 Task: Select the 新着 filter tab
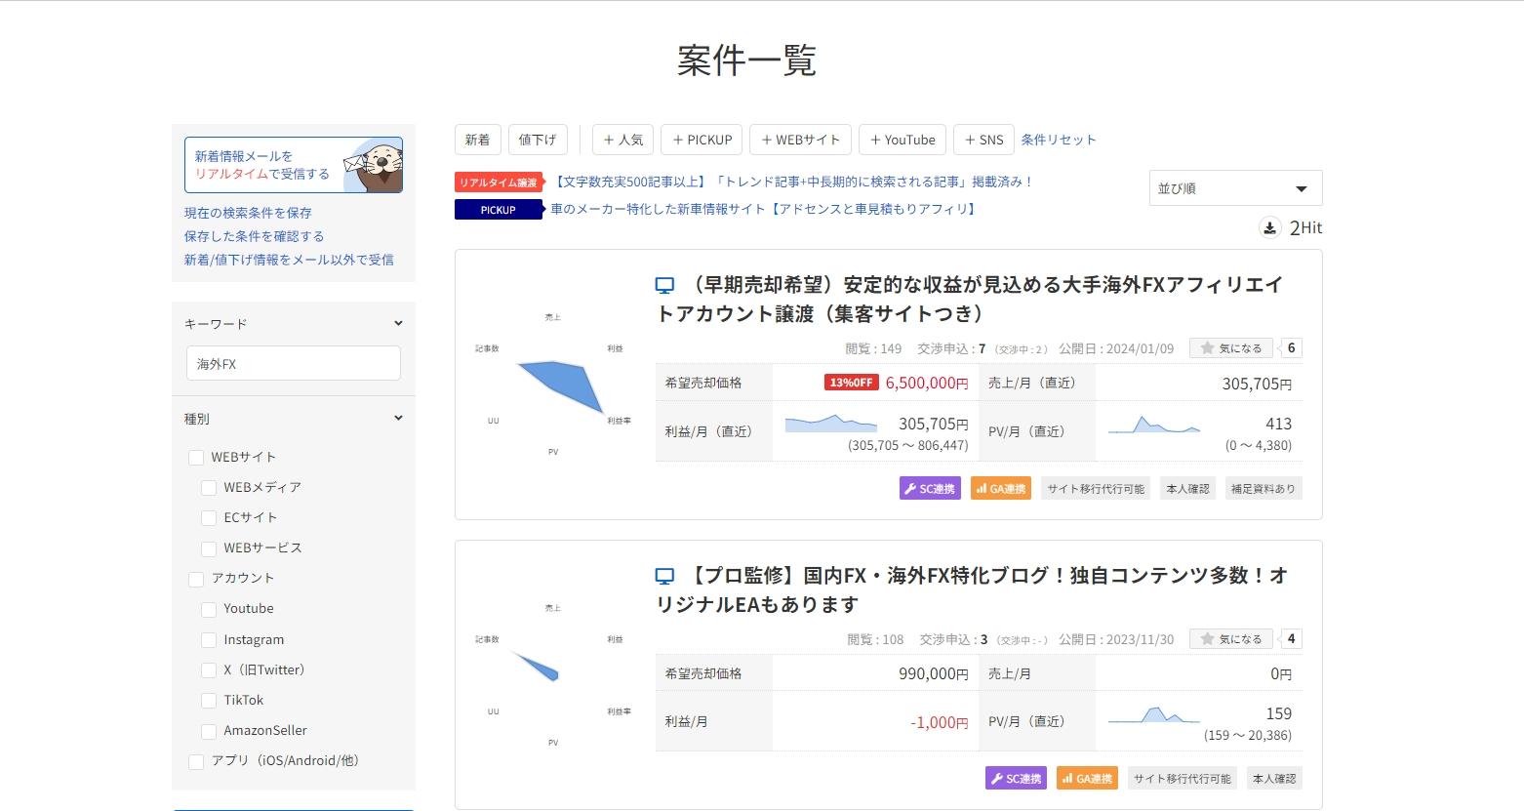477,140
